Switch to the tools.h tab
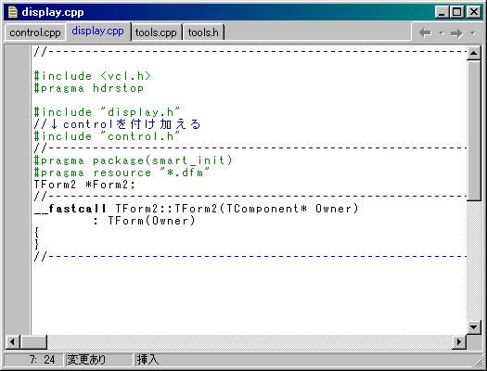 (203, 32)
